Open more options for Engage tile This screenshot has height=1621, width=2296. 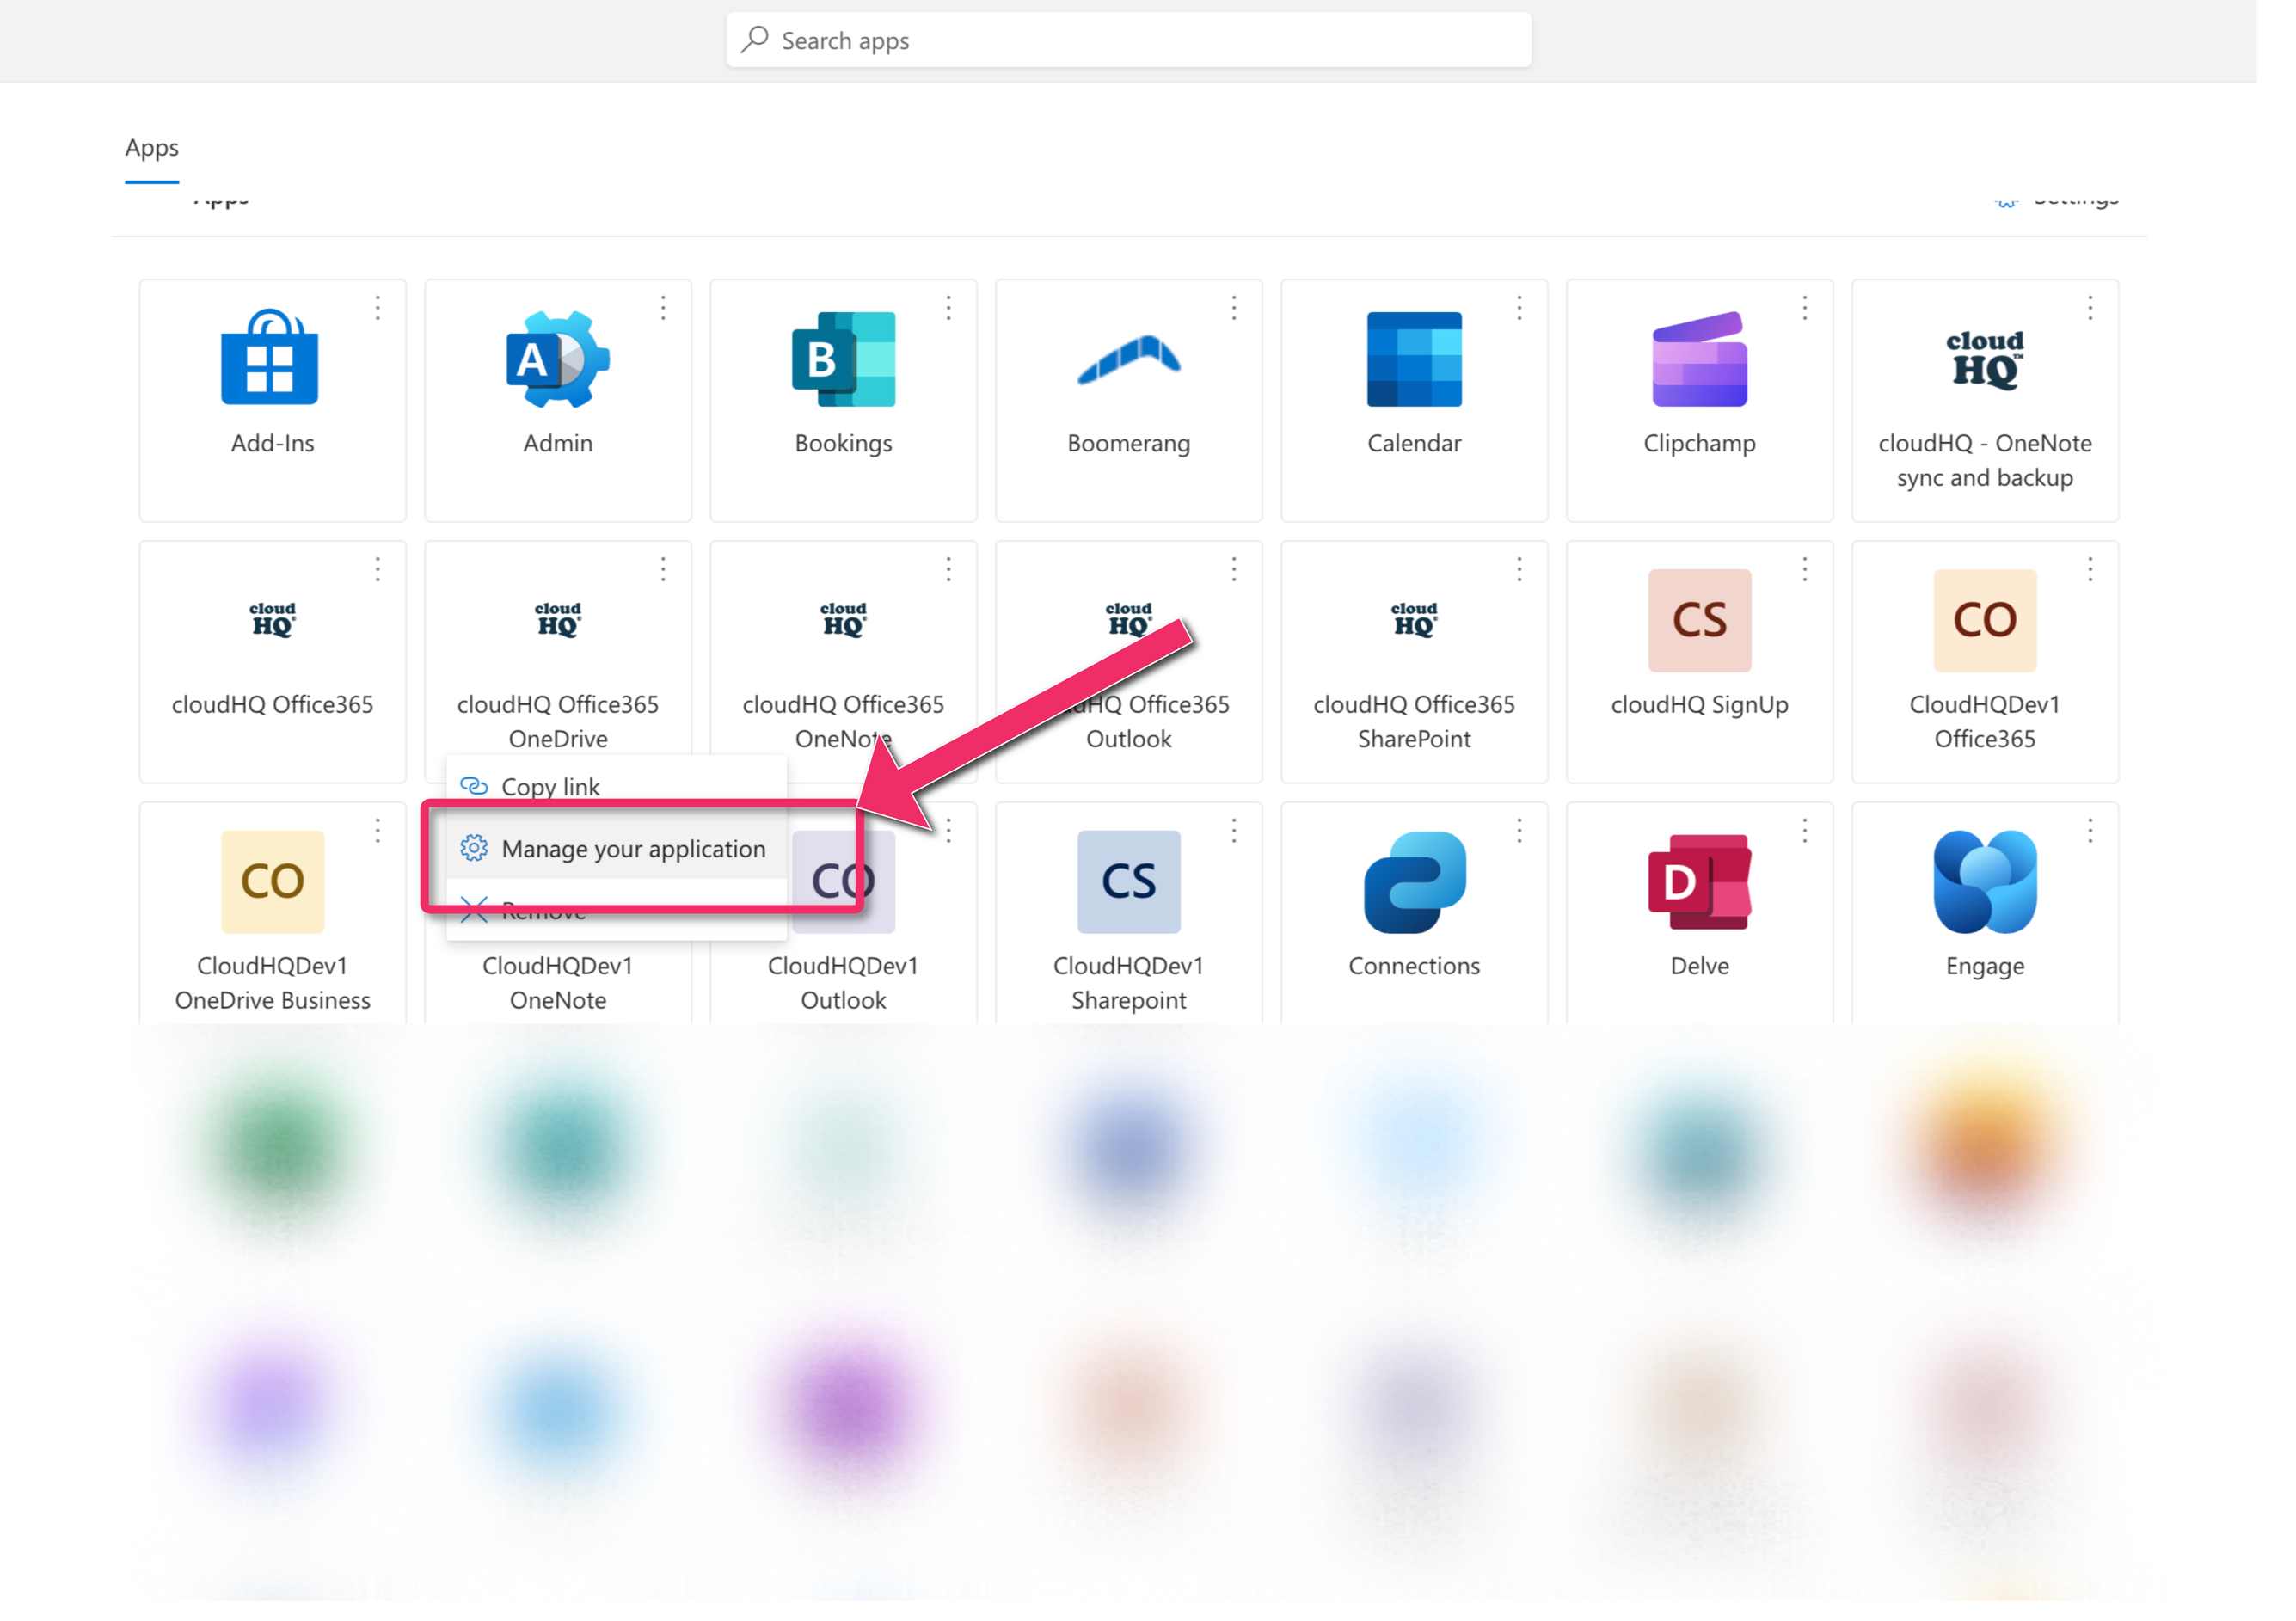[2090, 830]
